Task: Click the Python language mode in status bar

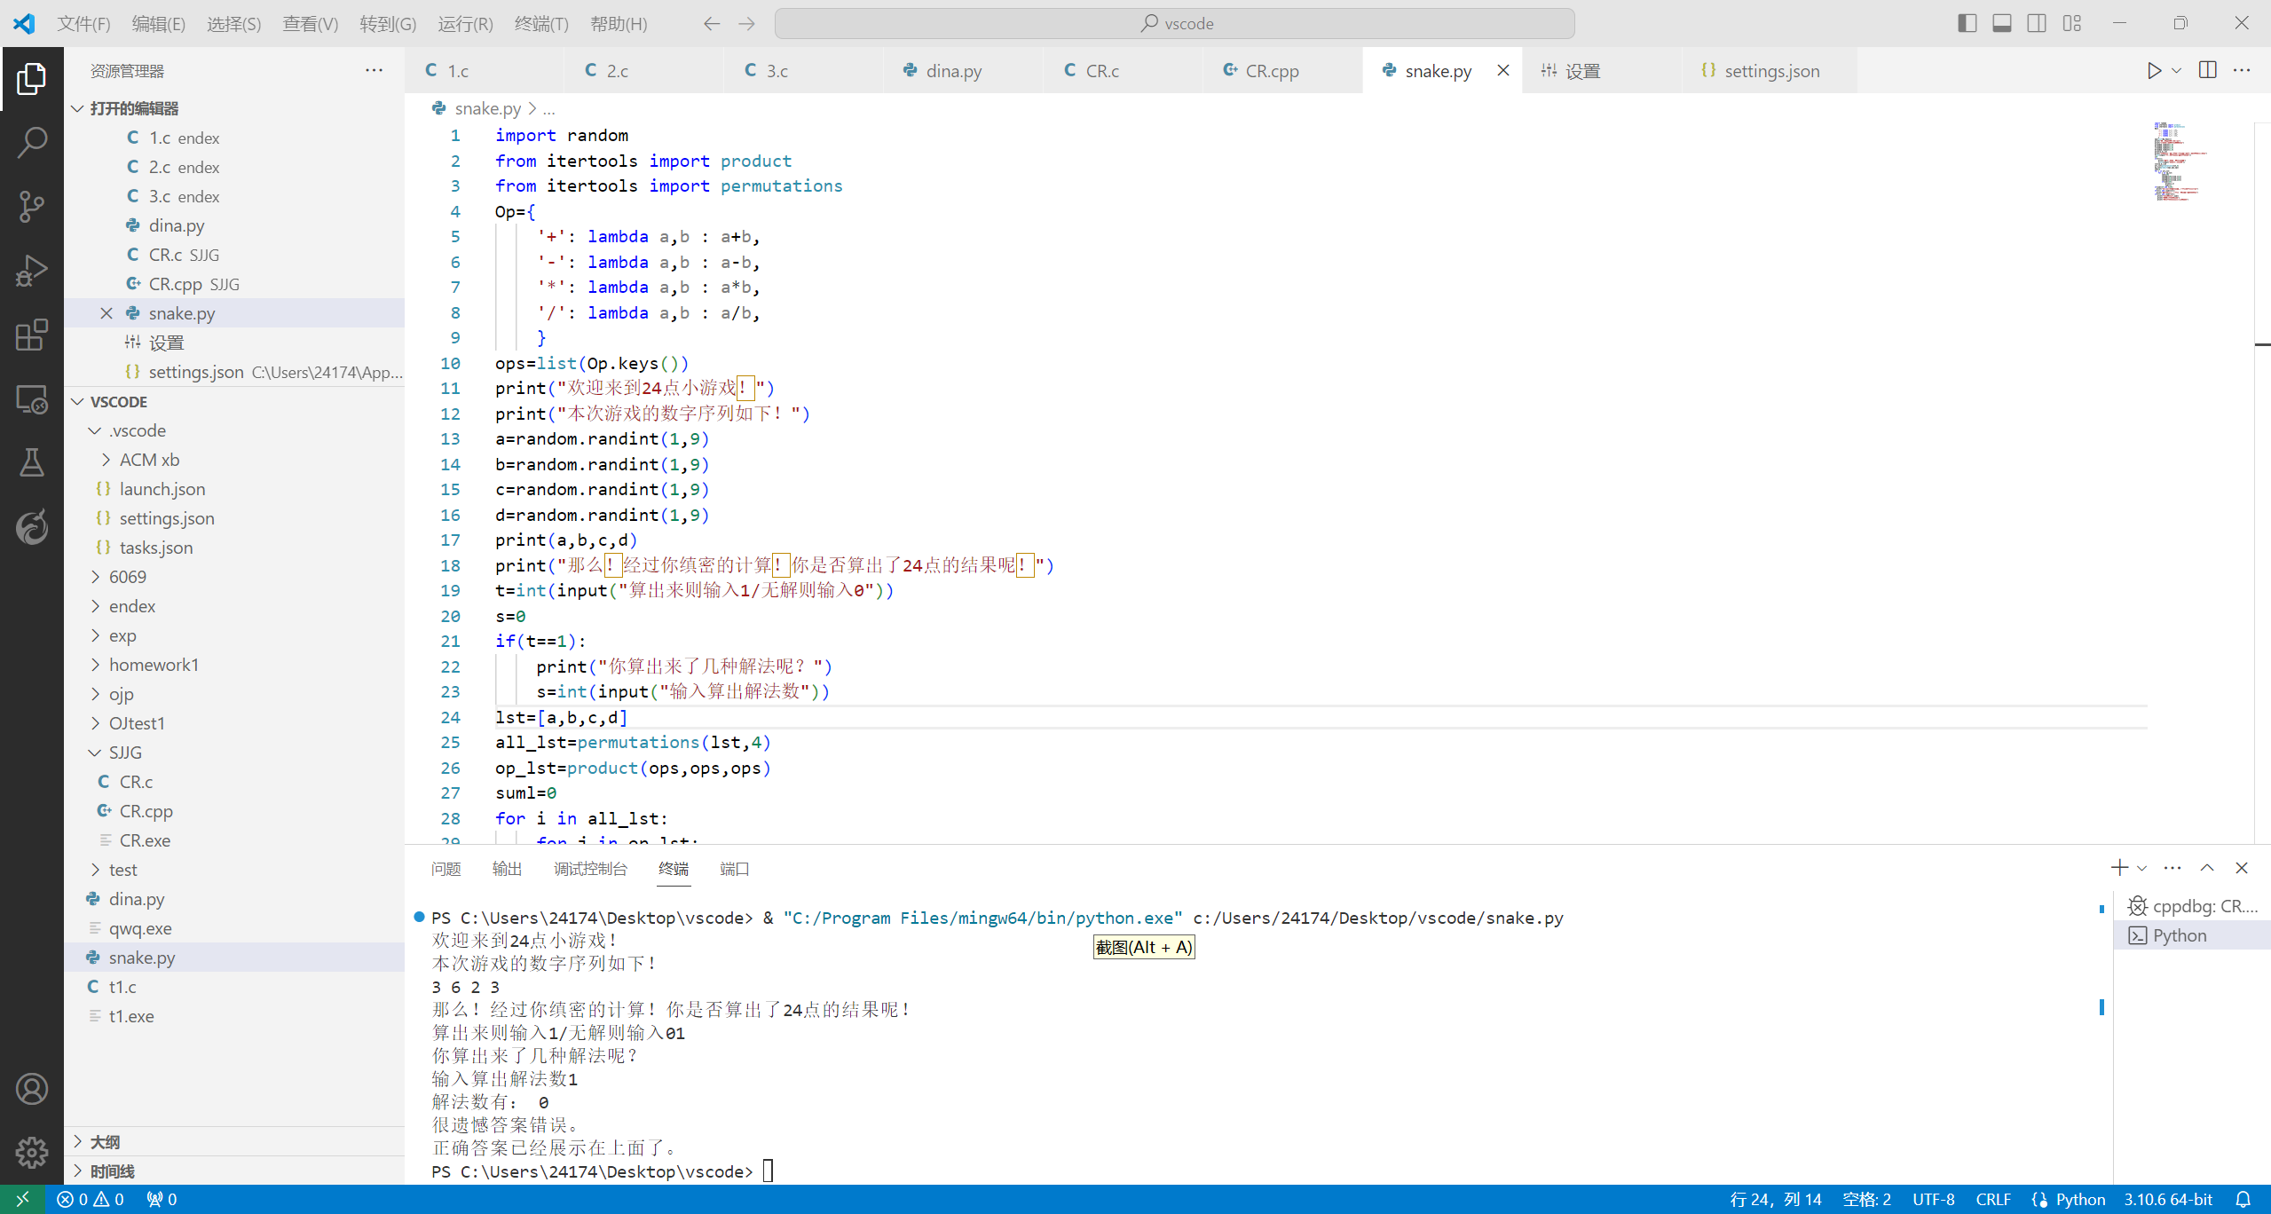Action: (x=2079, y=1199)
